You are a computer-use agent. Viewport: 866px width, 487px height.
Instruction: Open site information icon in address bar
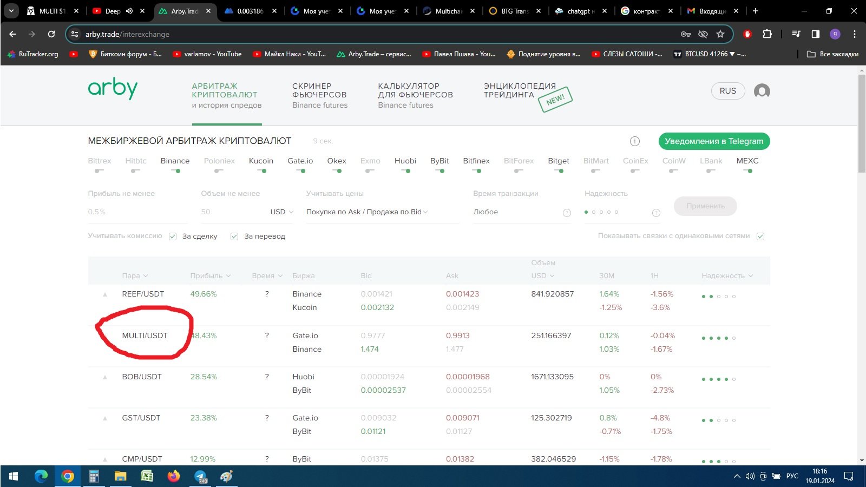pos(75,34)
